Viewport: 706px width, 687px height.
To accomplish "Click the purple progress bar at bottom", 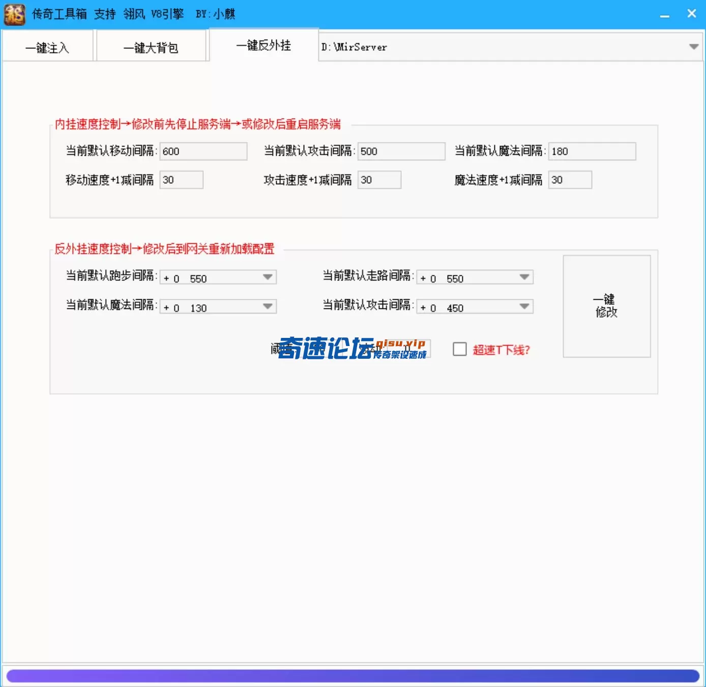I will point(353,676).
